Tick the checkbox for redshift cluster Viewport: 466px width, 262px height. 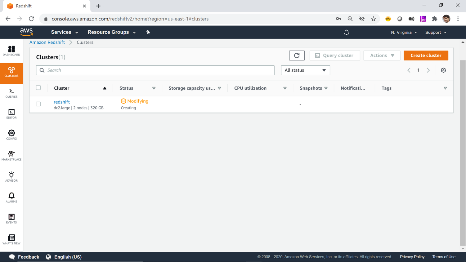[x=38, y=104]
